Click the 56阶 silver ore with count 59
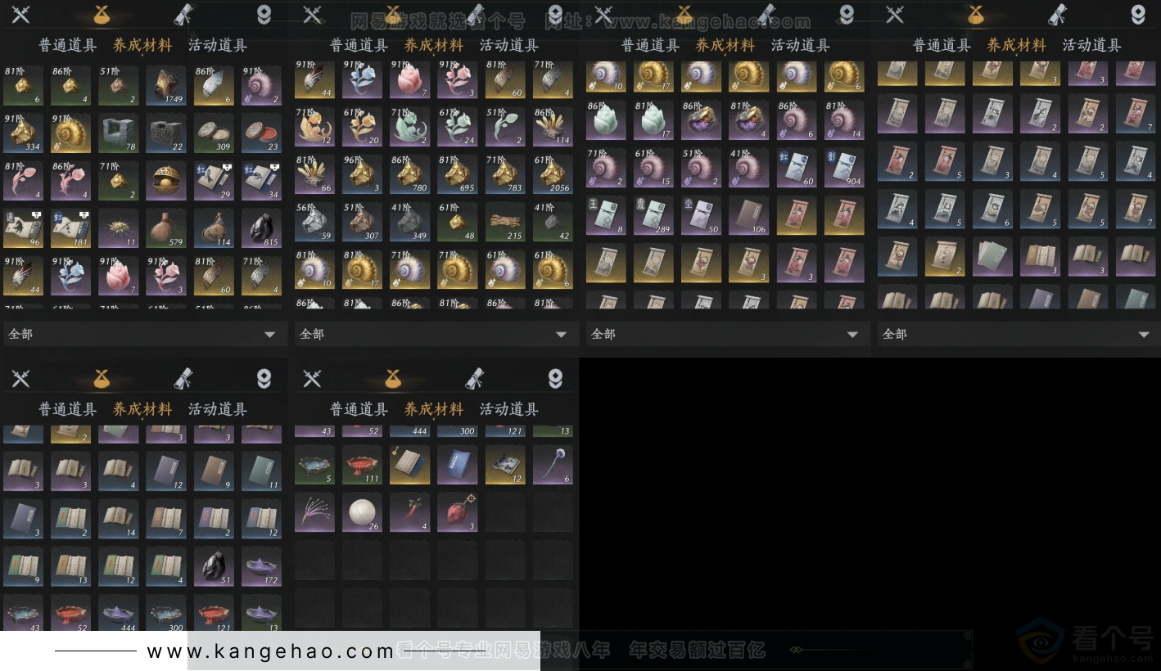This screenshot has width=1161, height=671. coord(314,222)
